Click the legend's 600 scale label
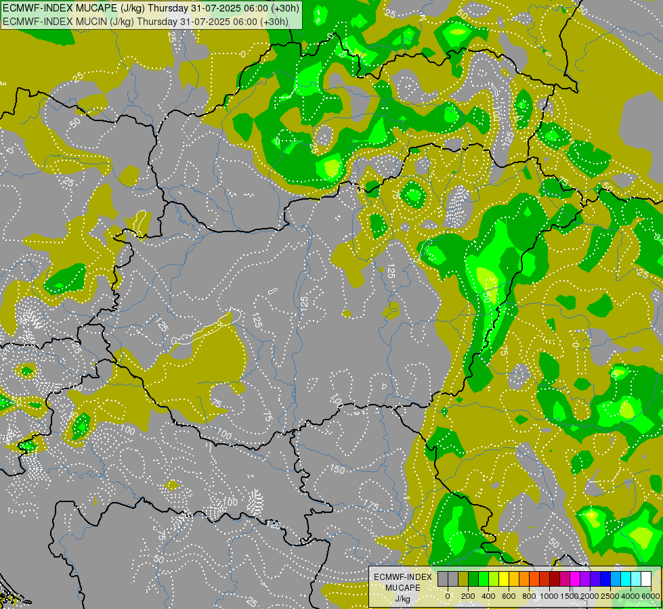 [509, 596]
